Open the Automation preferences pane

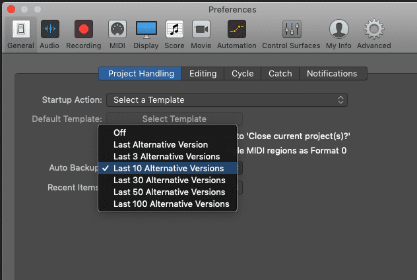pos(236,34)
